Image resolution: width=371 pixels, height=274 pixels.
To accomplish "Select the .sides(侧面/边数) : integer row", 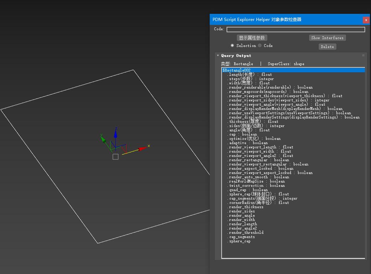I will (x=293, y=126).
